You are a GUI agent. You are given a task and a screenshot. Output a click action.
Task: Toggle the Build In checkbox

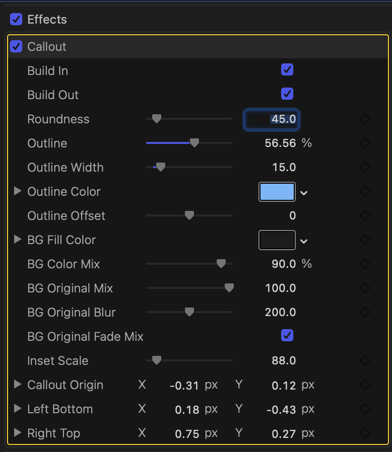click(x=287, y=70)
